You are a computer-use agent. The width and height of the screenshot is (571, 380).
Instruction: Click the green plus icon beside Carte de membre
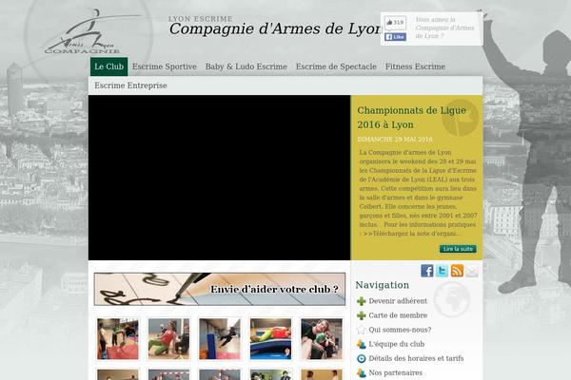pos(362,315)
